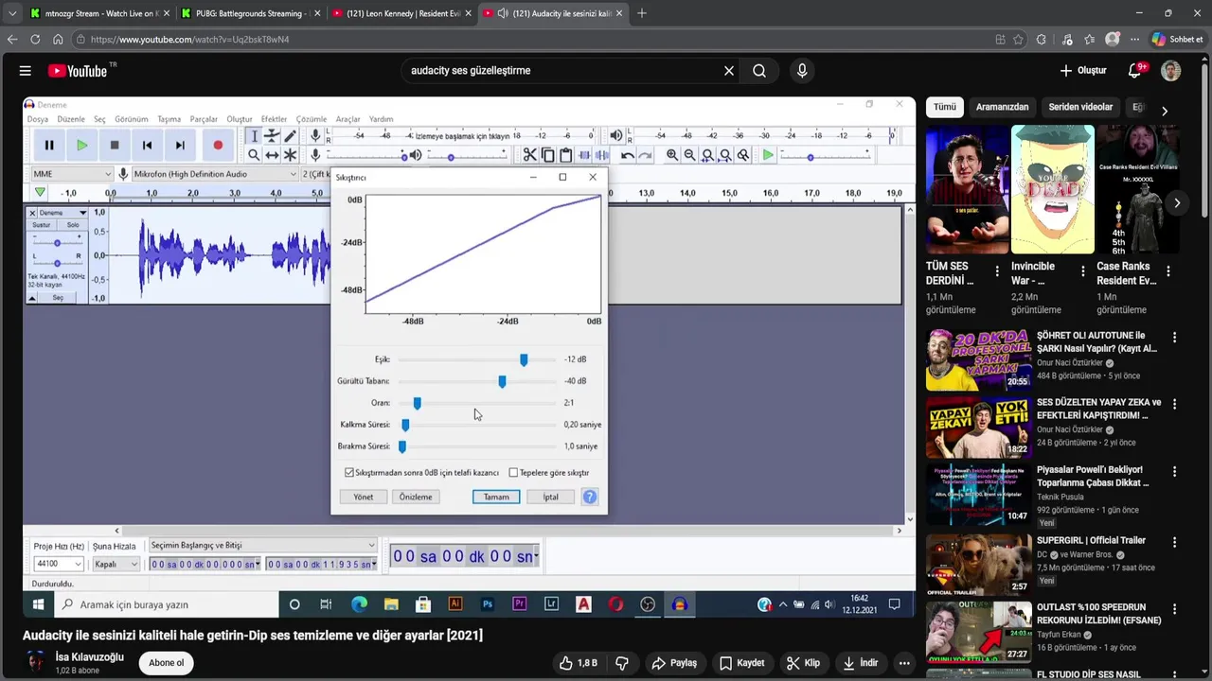This screenshot has width=1212, height=681.
Task: Click the Zoom In magnifier icon
Action: click(672, 155)
